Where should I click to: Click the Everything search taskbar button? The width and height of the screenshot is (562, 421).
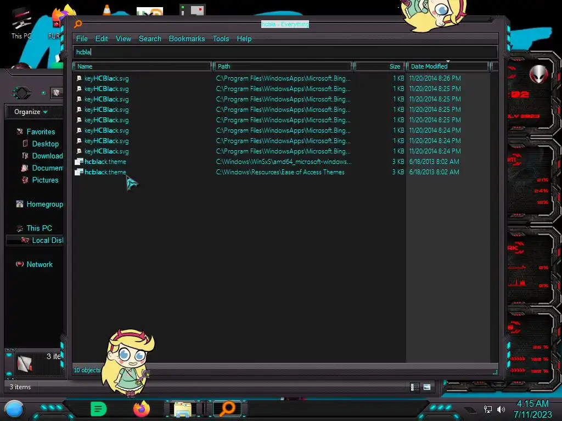coord(227,409)
